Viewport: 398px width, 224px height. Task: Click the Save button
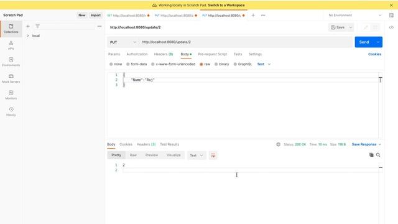tap(338, 27)
